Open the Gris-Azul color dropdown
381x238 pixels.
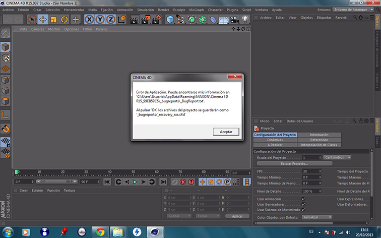pos(317,217)
